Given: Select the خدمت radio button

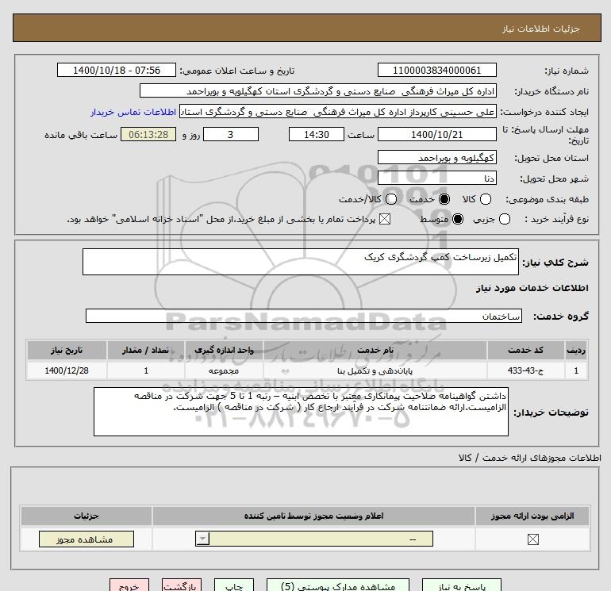Looking at the screenshot, I should (x=444, y=199).
